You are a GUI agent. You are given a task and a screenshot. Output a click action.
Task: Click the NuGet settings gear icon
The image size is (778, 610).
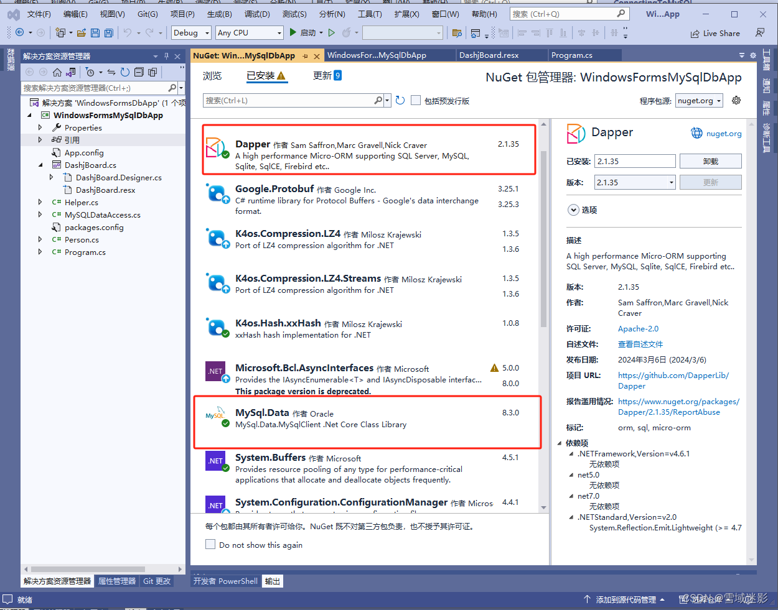click(x=736, y=99)
